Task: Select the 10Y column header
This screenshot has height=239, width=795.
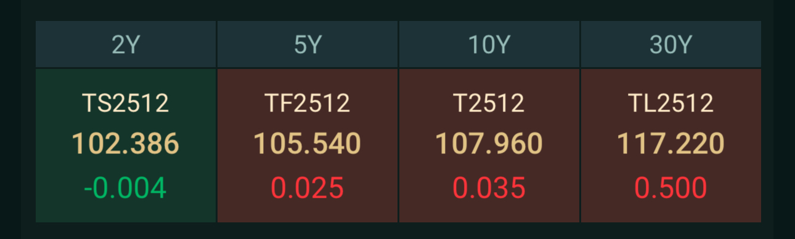Action: (x=489, y=44)
